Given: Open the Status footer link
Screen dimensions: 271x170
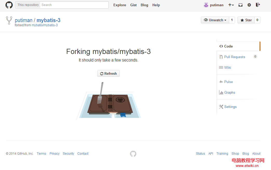Looking at the screenshot, I should pyautogui.click(x=200, y=154).
